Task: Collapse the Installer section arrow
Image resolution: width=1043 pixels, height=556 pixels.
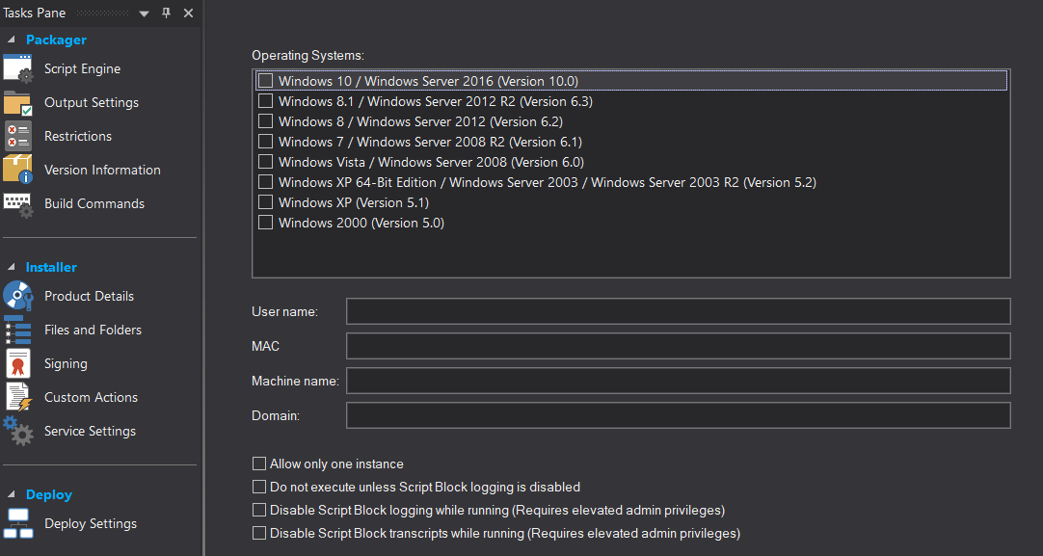Action: 11,267
